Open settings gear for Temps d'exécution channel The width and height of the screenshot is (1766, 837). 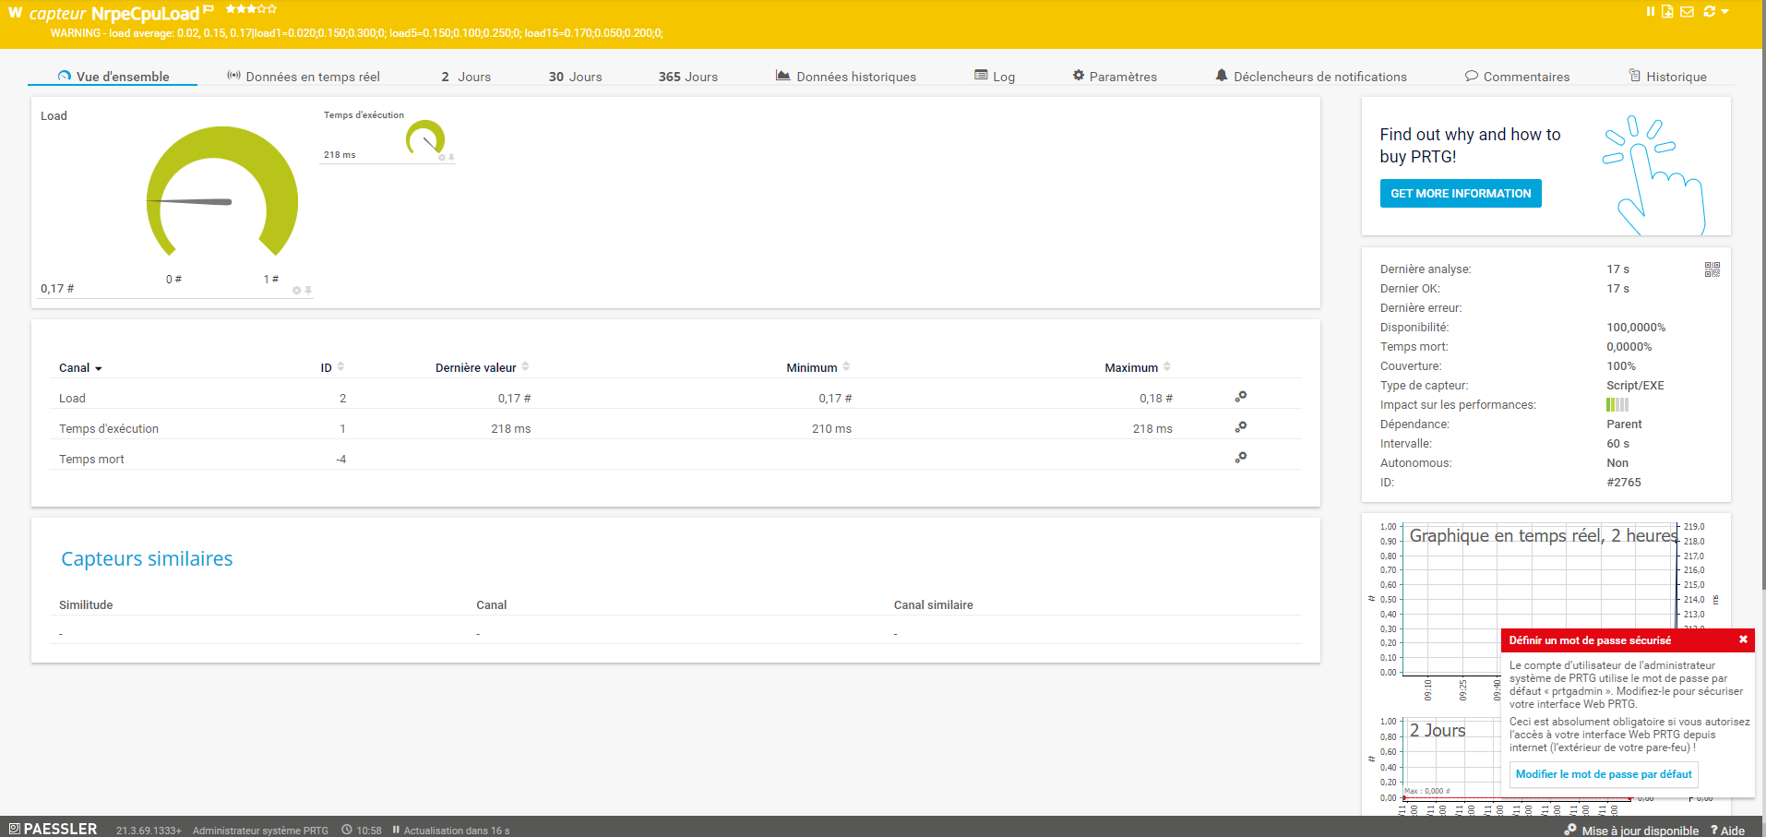coord(1240,425)
